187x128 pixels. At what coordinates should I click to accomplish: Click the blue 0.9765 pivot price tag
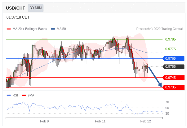point(174,58)
